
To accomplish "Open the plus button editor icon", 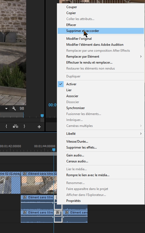I will (39, 127).
